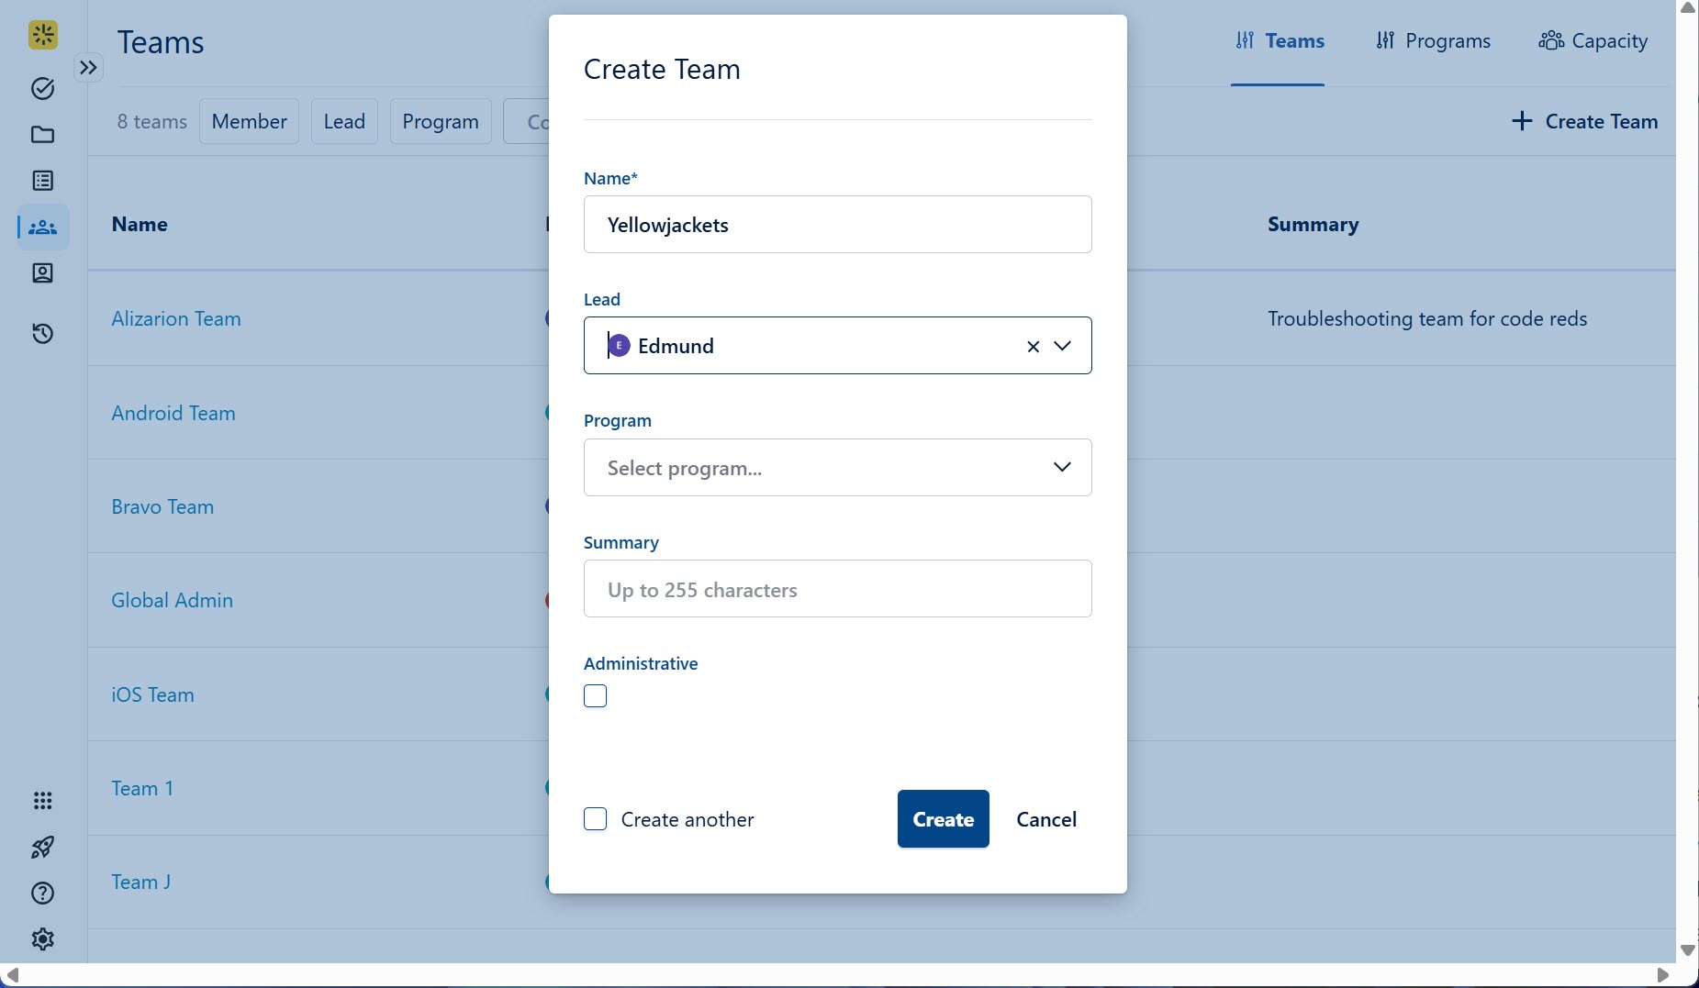Open the apps grid icon in the sidebar
The height and width of the screenshot is (988, 1699).
42,801
